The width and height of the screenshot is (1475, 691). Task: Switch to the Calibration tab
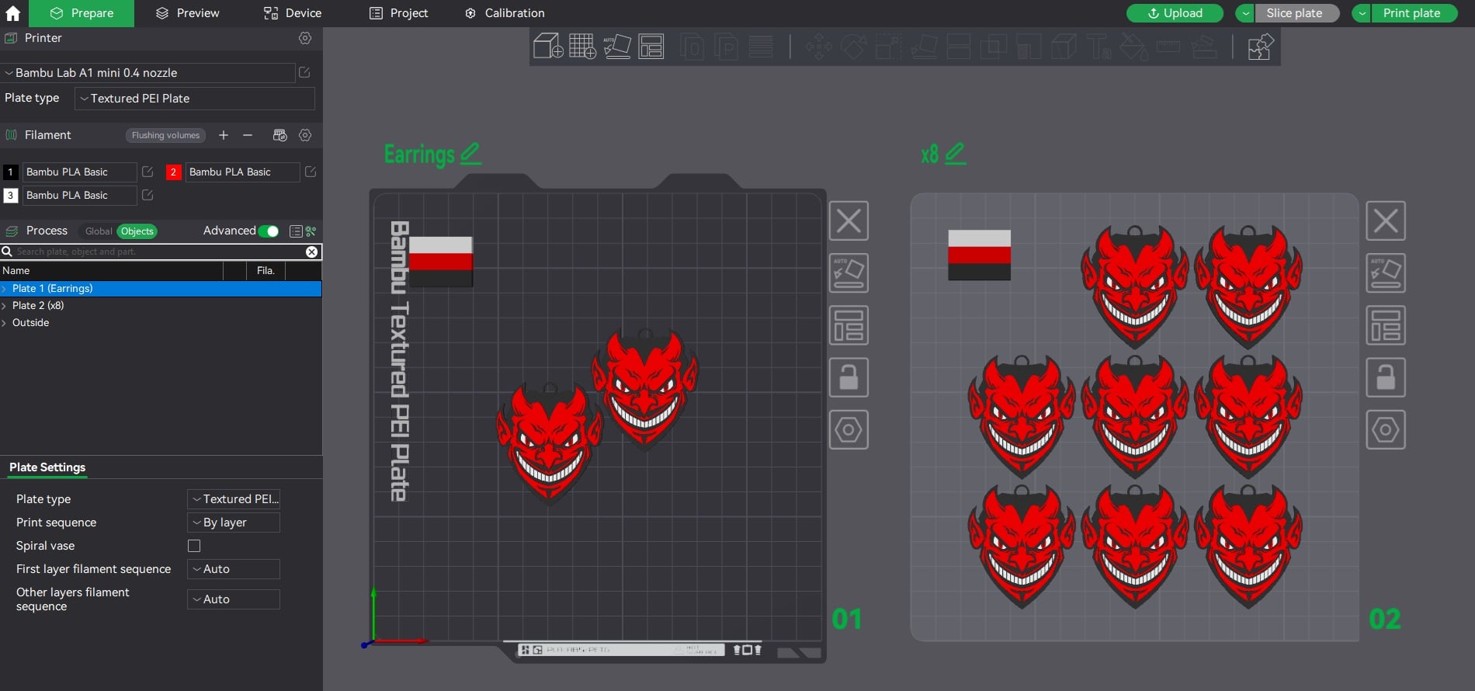click(505, 13)
